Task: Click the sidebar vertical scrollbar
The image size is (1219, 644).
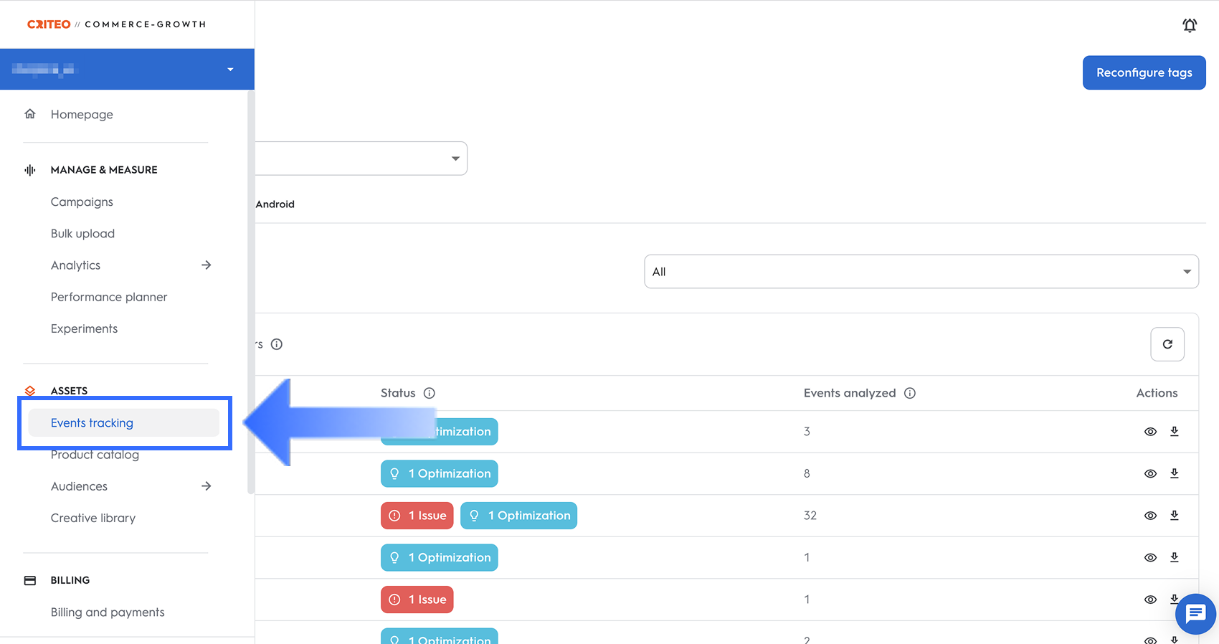Action: tap(250, 287)
